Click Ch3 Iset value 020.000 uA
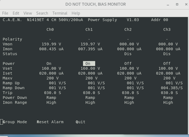189x137 pixels. pos(168,73)
